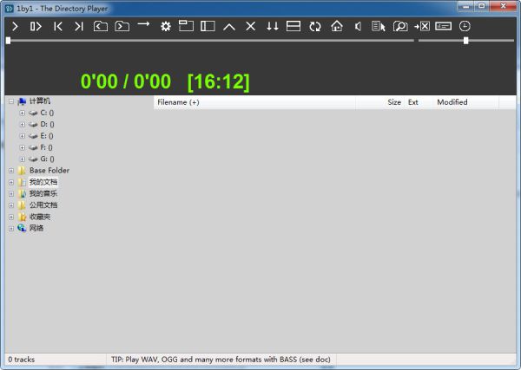Viewport: 521px width, 370px height.
Task: Expand the 网络 node
Action: (x=11, y=229)
